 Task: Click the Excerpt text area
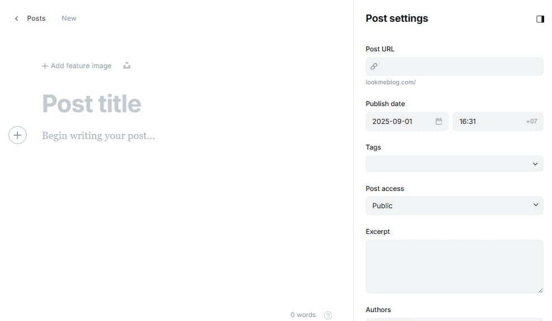pos(454,266)
